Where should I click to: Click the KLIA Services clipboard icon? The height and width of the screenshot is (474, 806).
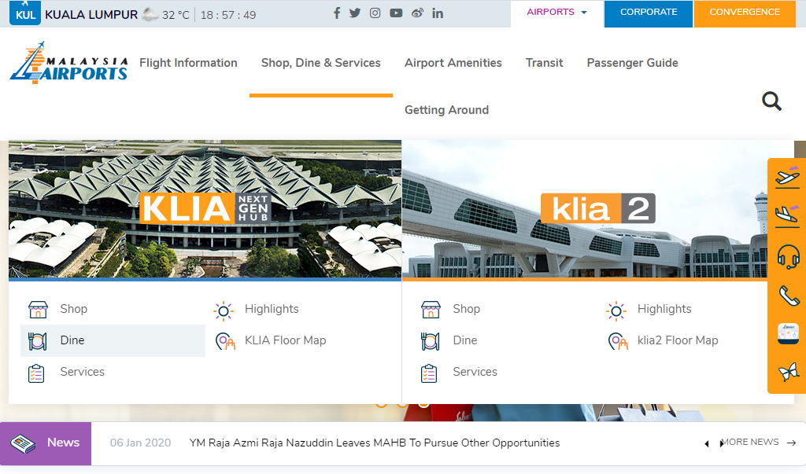click(x=36, y=373)
